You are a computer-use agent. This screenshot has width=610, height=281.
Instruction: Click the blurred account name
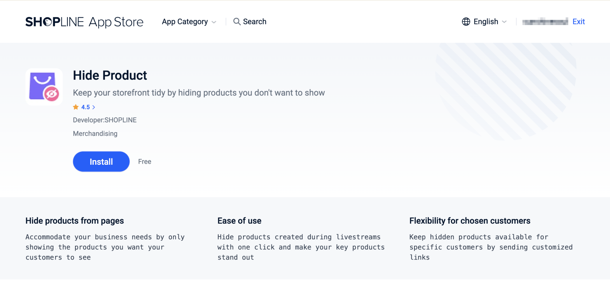coord(545,22)
